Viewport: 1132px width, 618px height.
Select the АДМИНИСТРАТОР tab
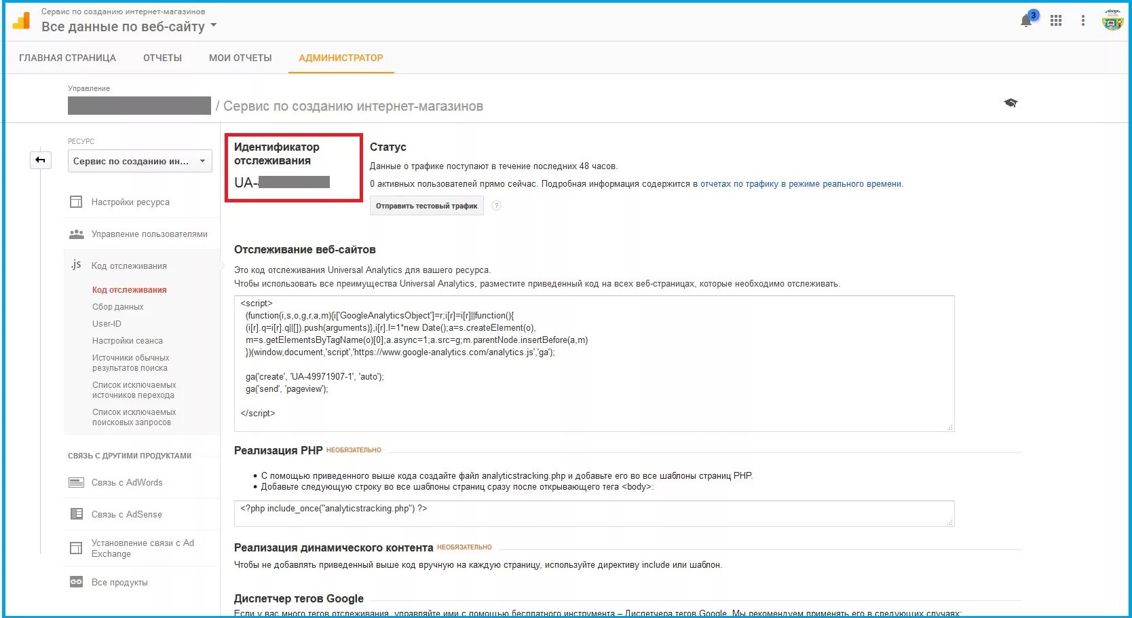coord(341,58)
